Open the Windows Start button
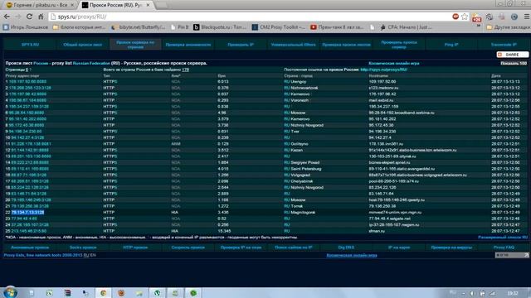 click(x=10, y=292)
